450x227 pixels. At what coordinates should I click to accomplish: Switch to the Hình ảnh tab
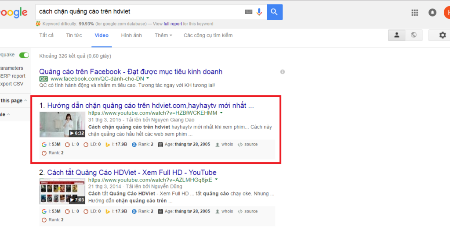tap(131, 35)
